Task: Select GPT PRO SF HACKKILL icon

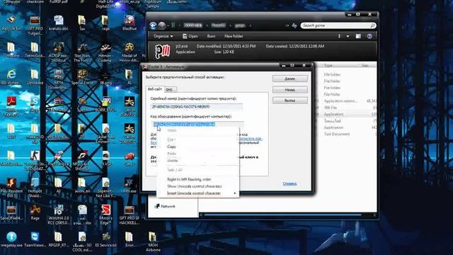Action: point(129,215)
